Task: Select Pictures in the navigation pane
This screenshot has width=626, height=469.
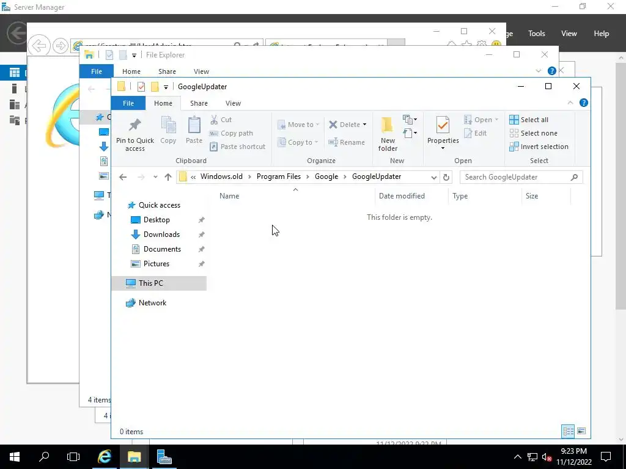Action: (156, 264)
